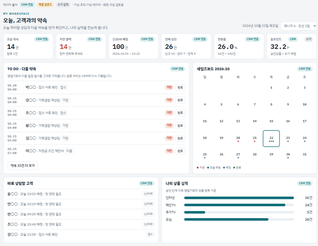The height and width of the screenshot is (246, 318).
Task: Click the 유심 progress bar
Action: coord(239,220)
